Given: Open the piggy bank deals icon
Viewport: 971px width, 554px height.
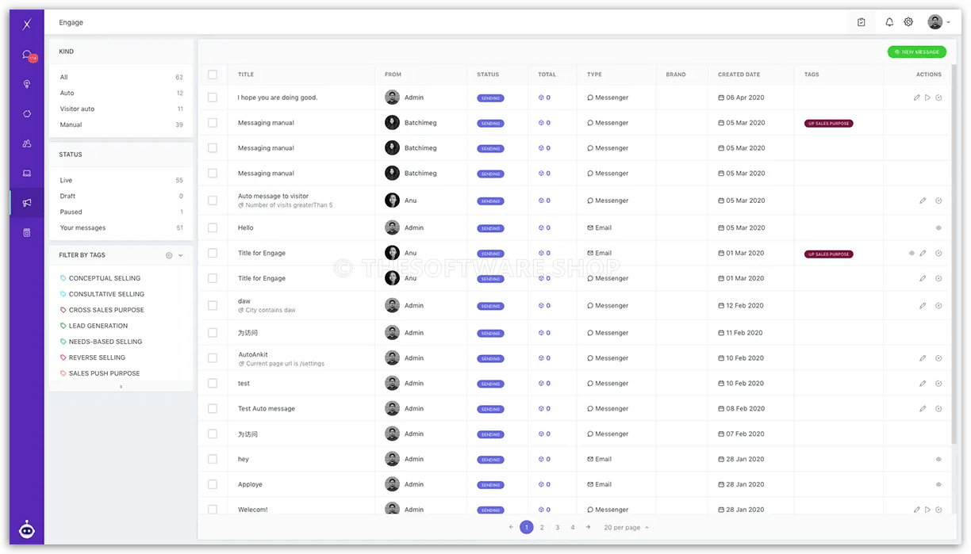Looking at the screenshot, I should point(27,113).
